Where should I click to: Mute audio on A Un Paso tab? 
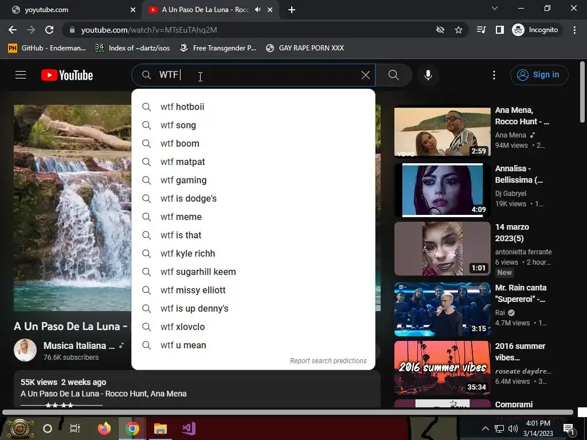pyautogui.click(x=257, y=10)
